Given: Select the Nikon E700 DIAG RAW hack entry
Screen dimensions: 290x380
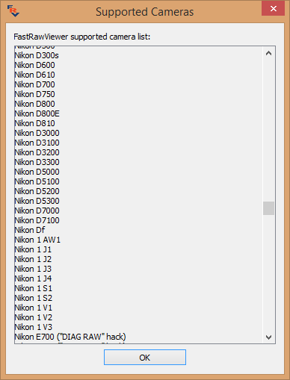Looking at the screenshot, I should [x=70, y=337].
